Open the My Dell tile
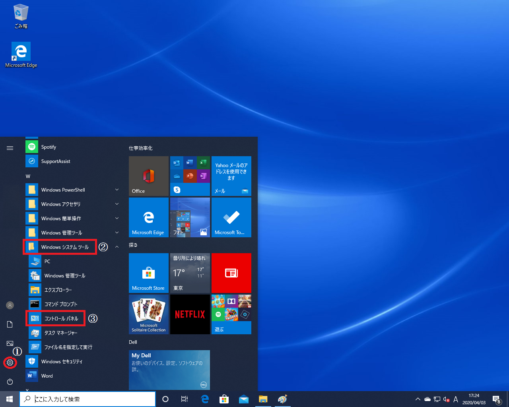Image resolution: width=509 pixels, height=407 pixels. pos(169,370)
